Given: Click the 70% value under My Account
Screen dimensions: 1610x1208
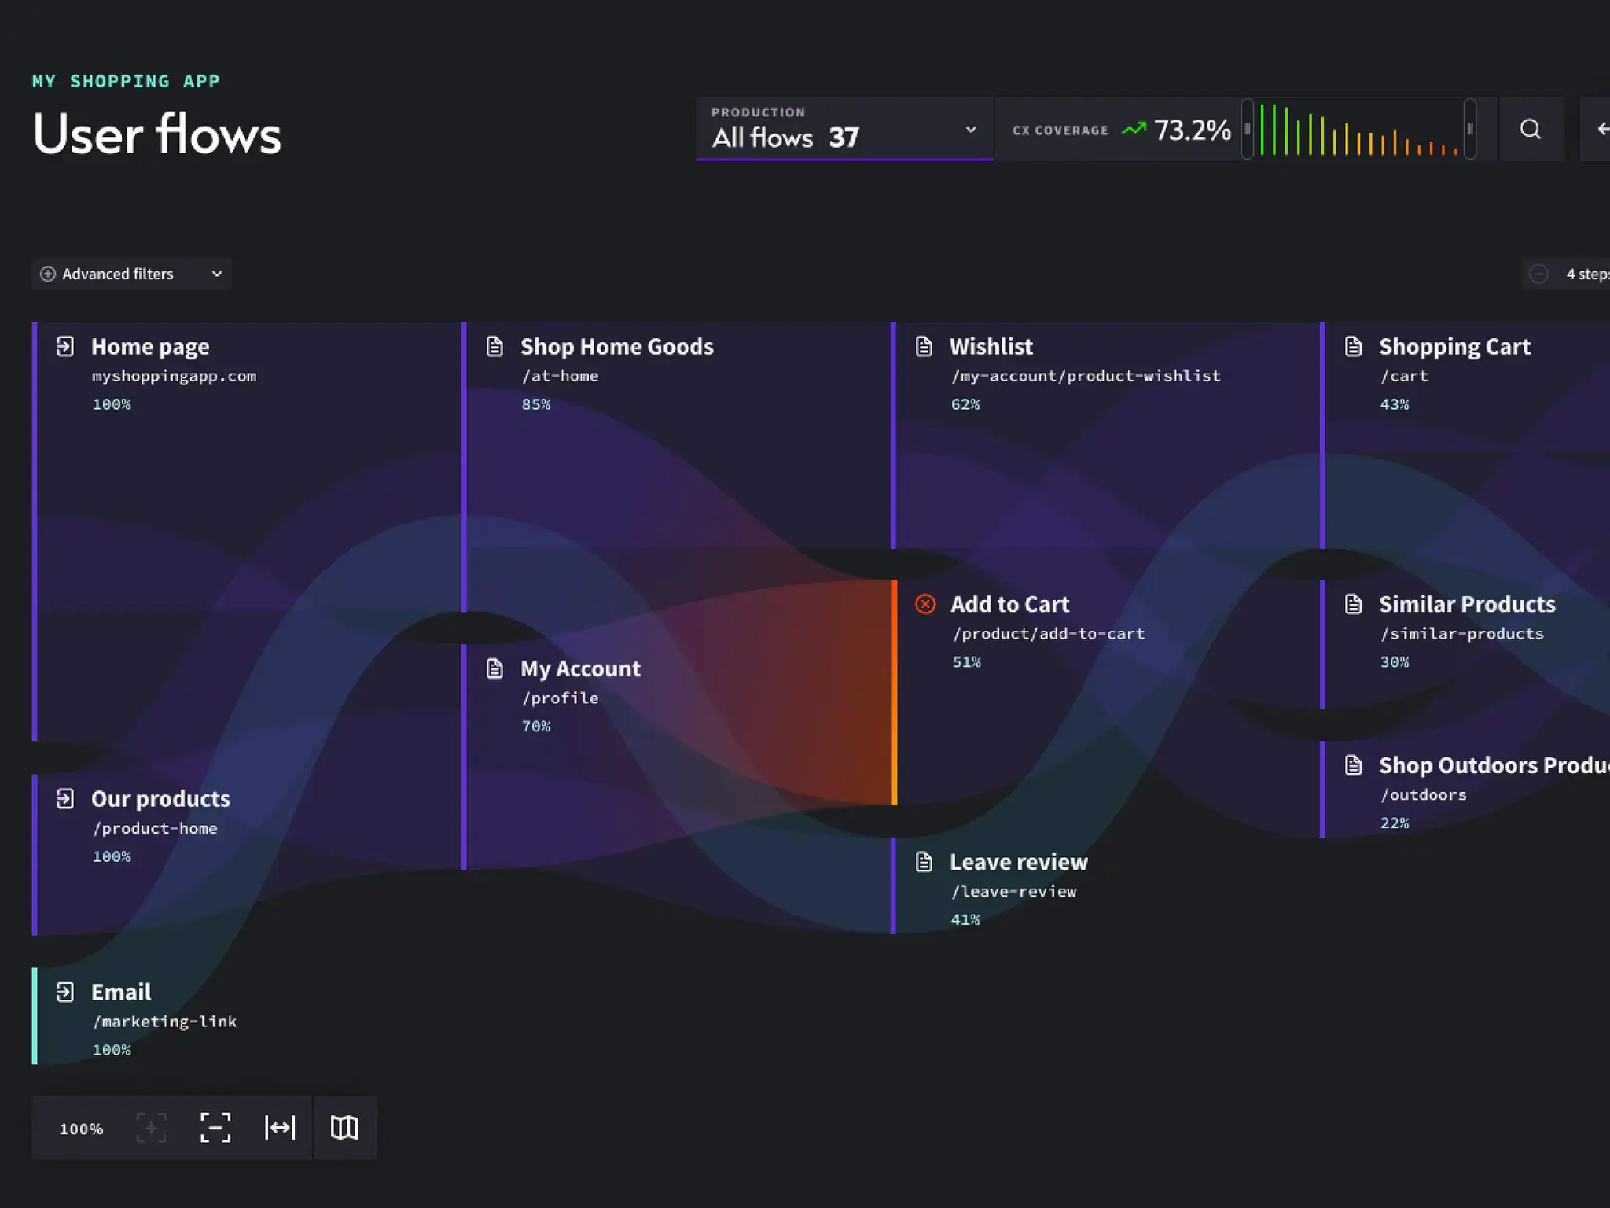Looking at the screenshot, I should click(536, 727).
